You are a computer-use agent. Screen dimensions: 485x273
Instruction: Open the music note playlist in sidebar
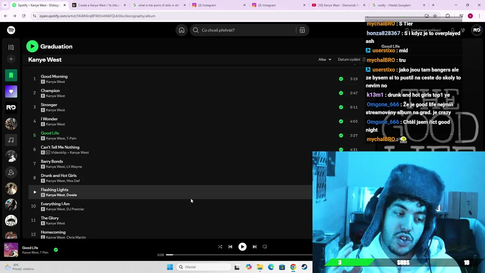click(11, 140)
